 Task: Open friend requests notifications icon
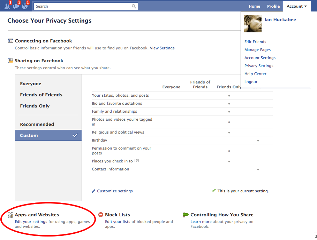[7, 6]
